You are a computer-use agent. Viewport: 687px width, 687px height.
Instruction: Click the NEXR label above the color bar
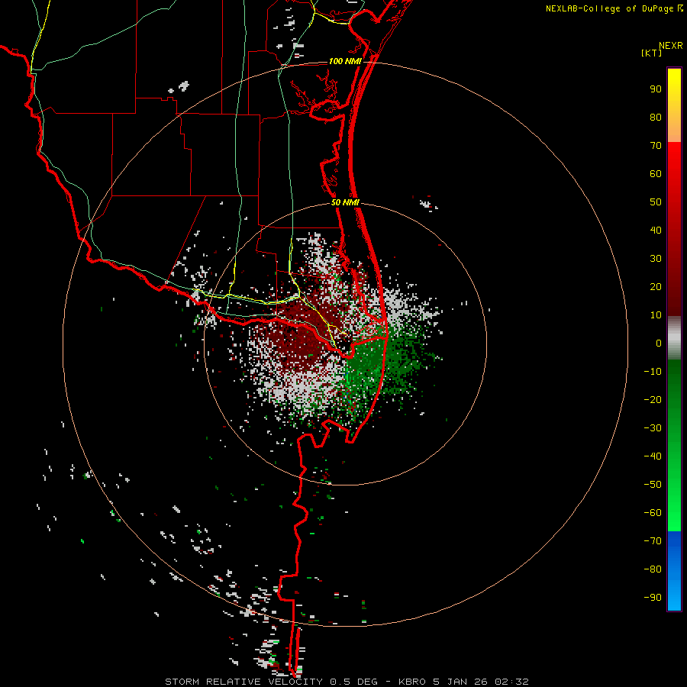point(671,46)
